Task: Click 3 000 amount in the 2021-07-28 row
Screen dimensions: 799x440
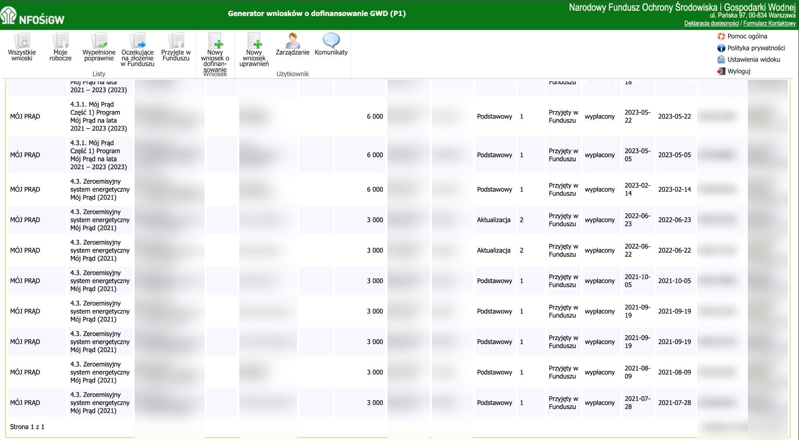Action: 375,402
